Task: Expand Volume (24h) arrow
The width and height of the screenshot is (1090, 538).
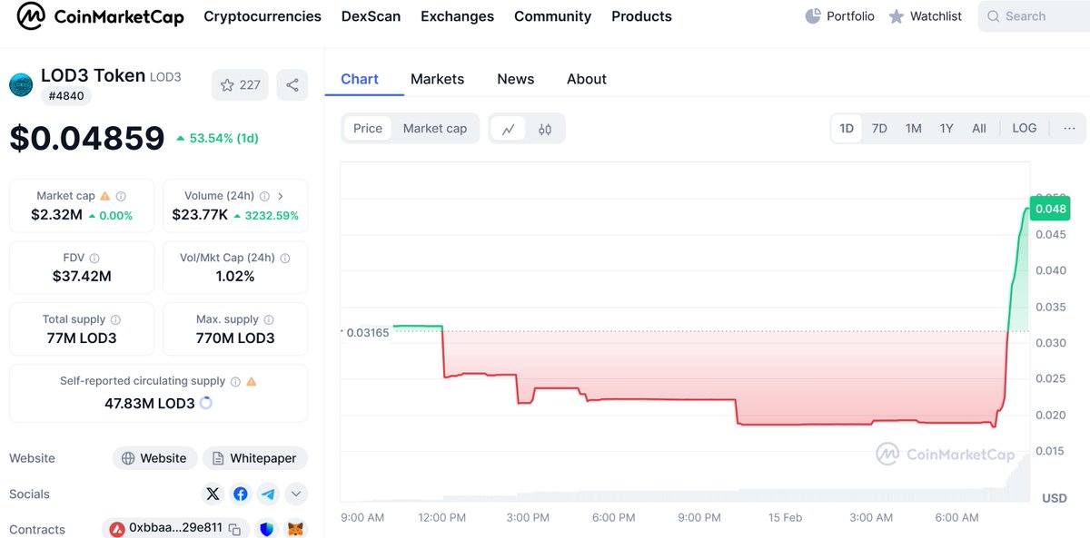Action: click(x=281, y=196)
